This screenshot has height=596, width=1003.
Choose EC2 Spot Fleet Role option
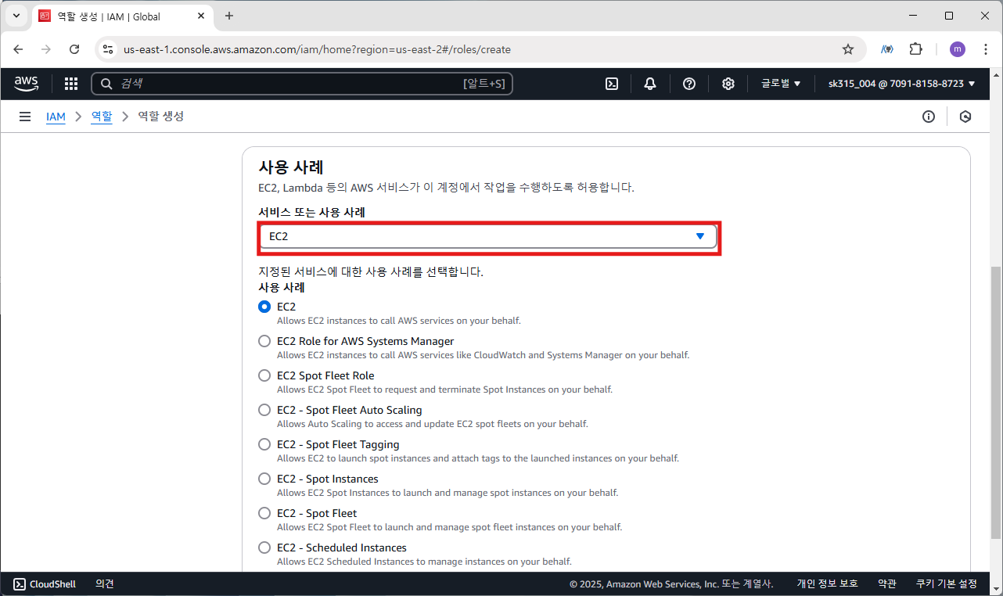click(x=264, y=375)
